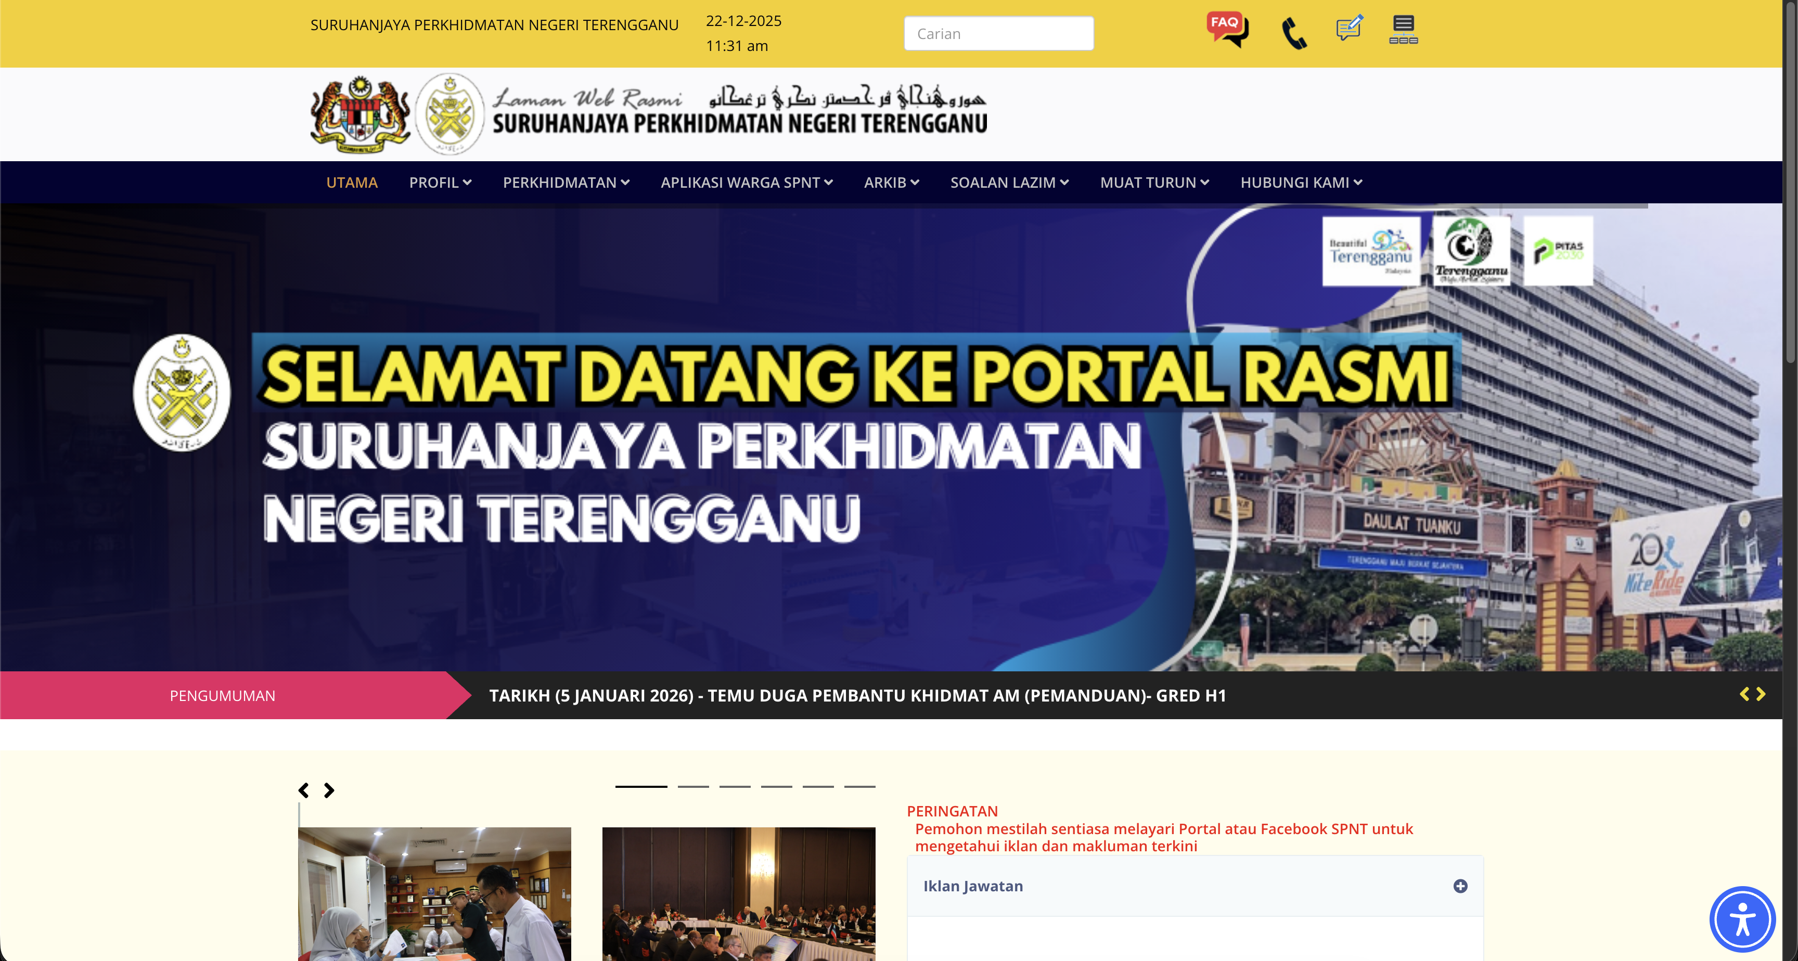Screen dimensions: 1798x961
Task: Click the temu duga announcement headline link
Action: click(x=857, y=695)
